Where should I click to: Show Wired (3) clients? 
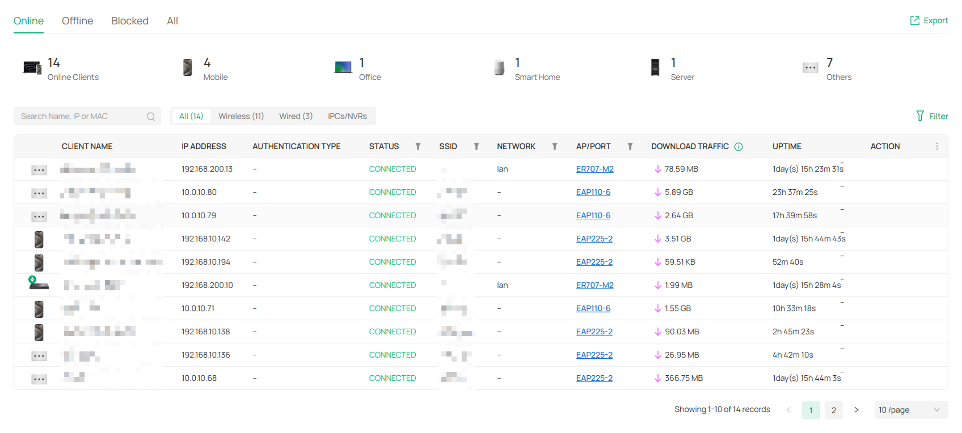tap(295, 116)
